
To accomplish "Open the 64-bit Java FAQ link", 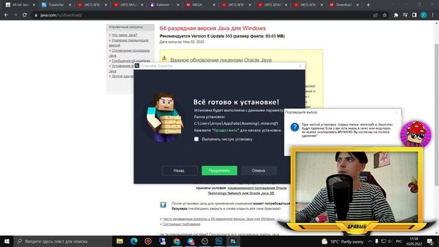I will (x=218, y=219).
